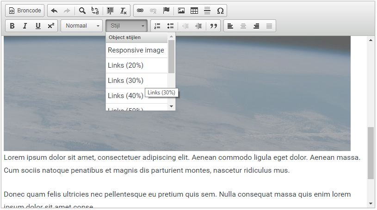Redo the last undone action
This screenshot has height=210, width=377.
[67, 11]
